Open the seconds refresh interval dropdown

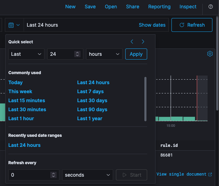point(88,175)
